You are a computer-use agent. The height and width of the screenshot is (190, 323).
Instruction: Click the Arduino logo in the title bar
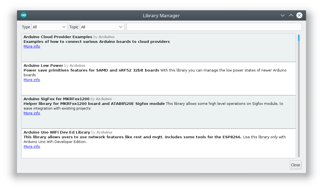(24, 15)
